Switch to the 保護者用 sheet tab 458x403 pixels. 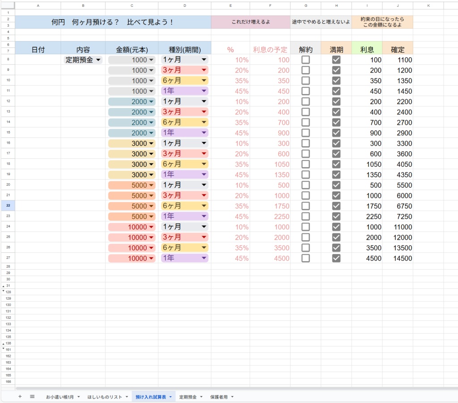[x=220, y=396]
